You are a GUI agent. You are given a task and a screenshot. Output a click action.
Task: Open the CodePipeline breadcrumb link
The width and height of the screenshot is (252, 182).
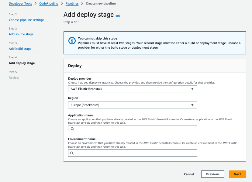tap(49, 4)
